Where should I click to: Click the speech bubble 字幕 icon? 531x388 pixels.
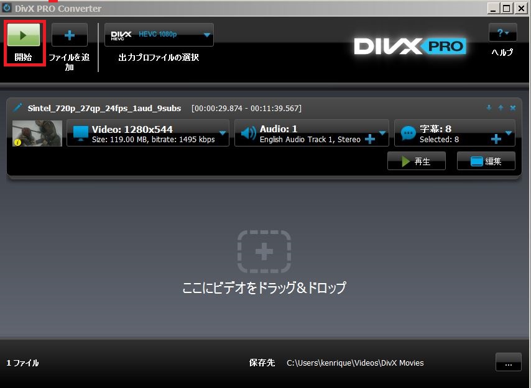click(408, 133)
